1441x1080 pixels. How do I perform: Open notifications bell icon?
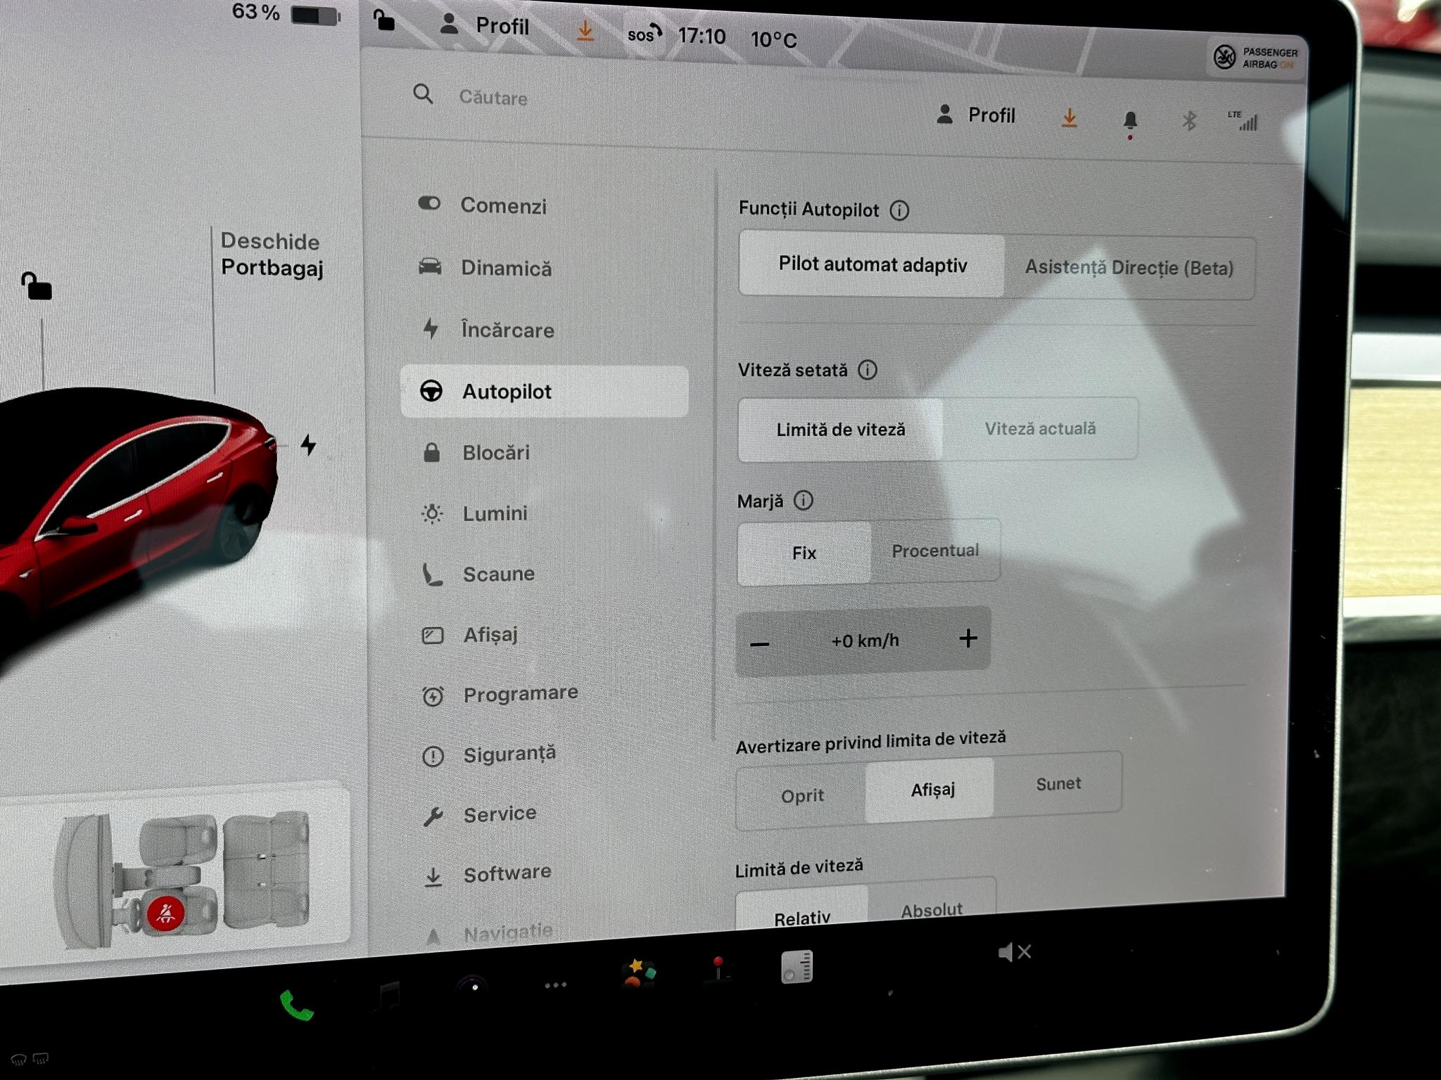[x=1130, y=122]
